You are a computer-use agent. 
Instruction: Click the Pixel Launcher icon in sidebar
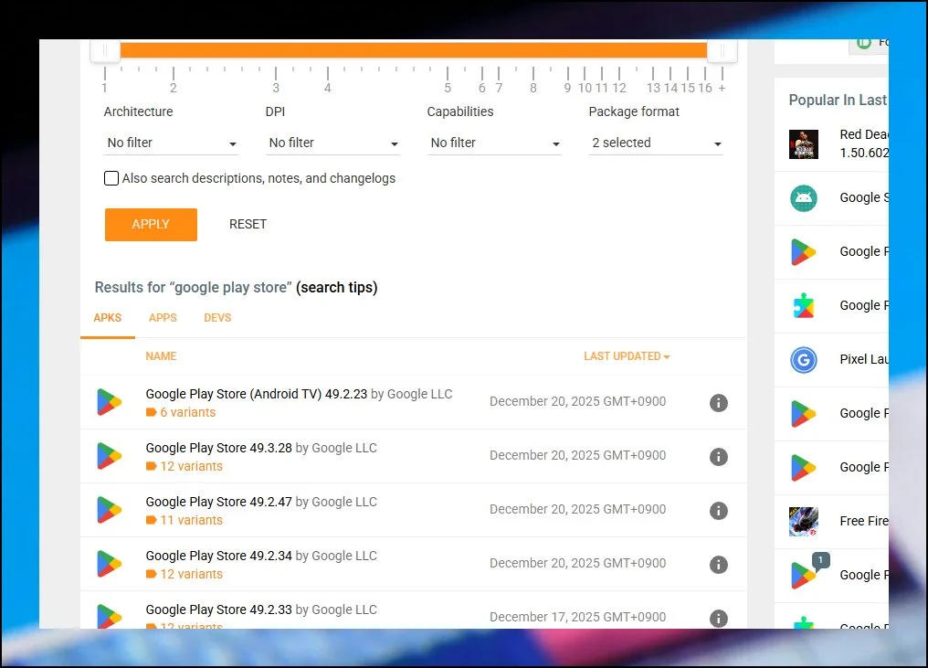click(804, 360)
